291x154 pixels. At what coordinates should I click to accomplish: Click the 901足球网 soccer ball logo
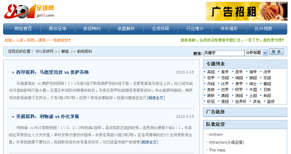[x=29, y=11]
